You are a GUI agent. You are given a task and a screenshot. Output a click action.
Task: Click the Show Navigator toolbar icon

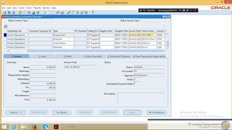[14, 13]
